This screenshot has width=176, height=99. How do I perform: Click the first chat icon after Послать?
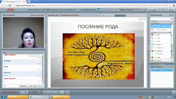tap(32, 86)
